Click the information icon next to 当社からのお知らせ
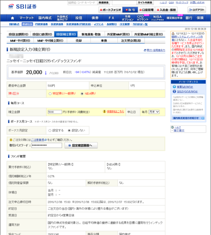 [x=174, y=91]
